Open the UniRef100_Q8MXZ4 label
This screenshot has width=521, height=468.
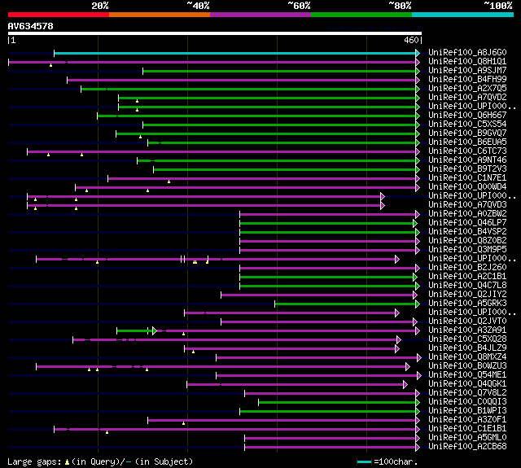[467, 357]
